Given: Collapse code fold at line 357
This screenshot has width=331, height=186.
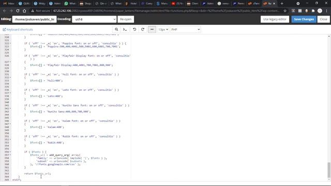Looking at the screenshot, I should pyautogui.click(x=10, y=155).
